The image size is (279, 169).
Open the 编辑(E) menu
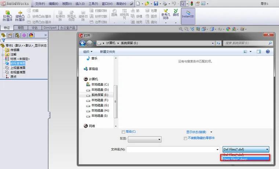pos(53,4)
